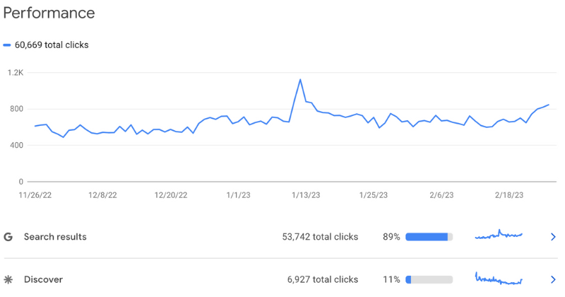Click the 1/1/23 date axis label

click(238, 195)
